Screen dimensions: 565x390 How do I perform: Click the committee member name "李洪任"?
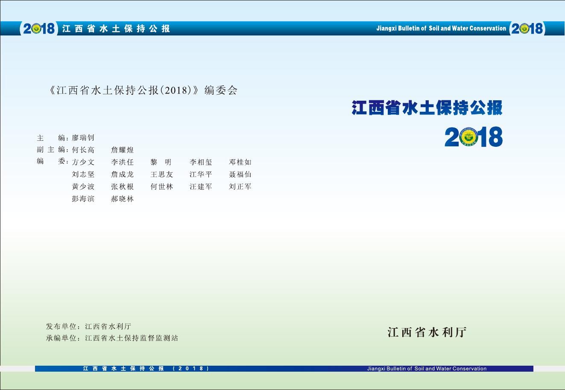pos(122,162)
